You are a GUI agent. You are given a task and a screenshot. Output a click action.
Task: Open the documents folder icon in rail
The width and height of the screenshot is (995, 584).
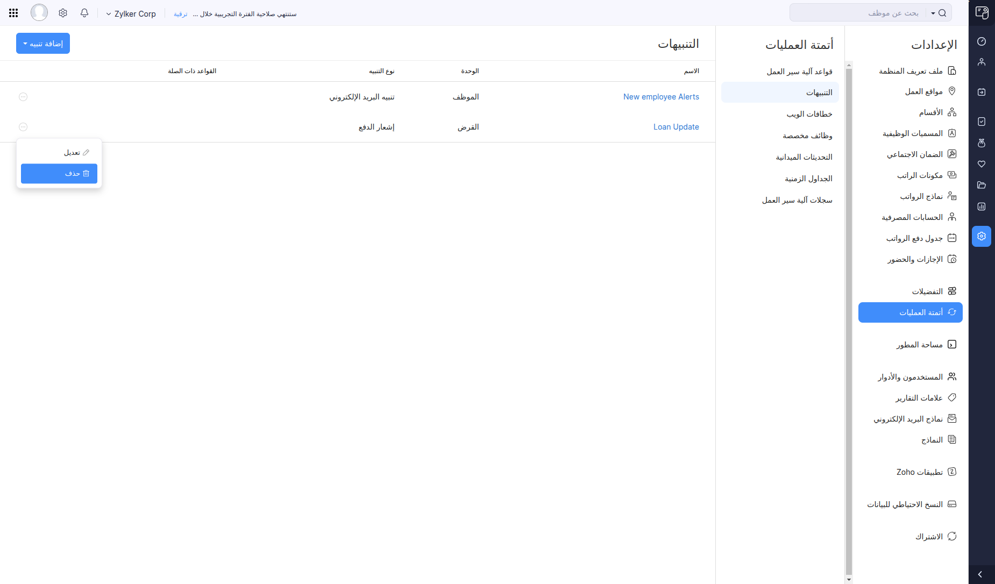pyautogui.click(x=982, y=185)
